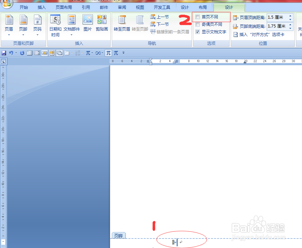The image size is (302, 248).
Task: Open the 布局 table layout tab
Action: (202, 7)
